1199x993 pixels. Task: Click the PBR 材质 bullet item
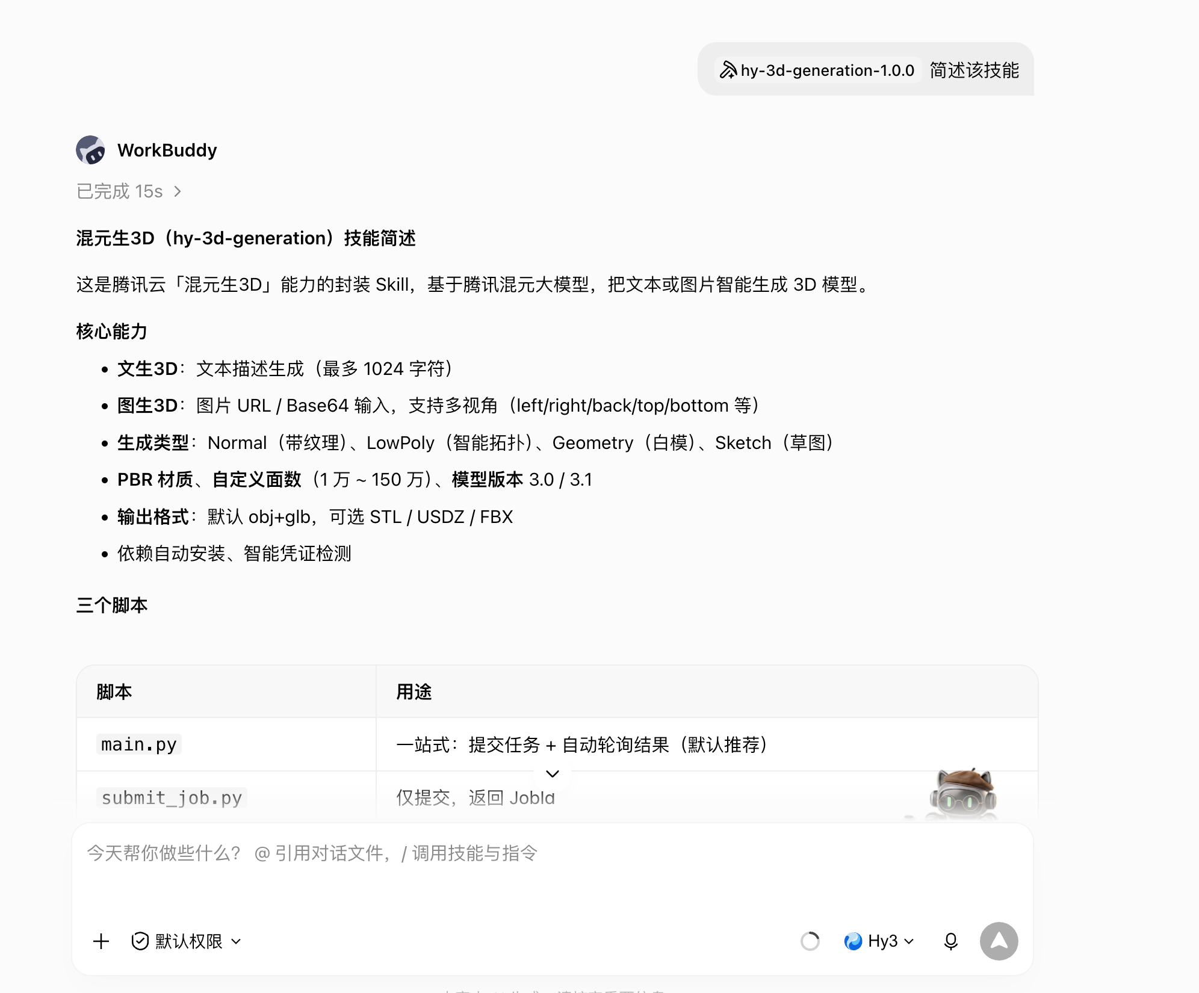pos(355,480)
